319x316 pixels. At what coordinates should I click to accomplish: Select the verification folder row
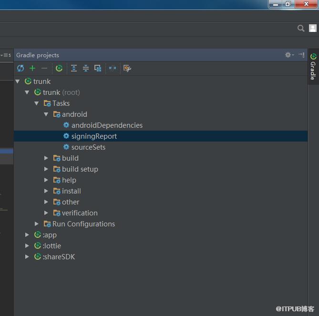pos(161,213)
